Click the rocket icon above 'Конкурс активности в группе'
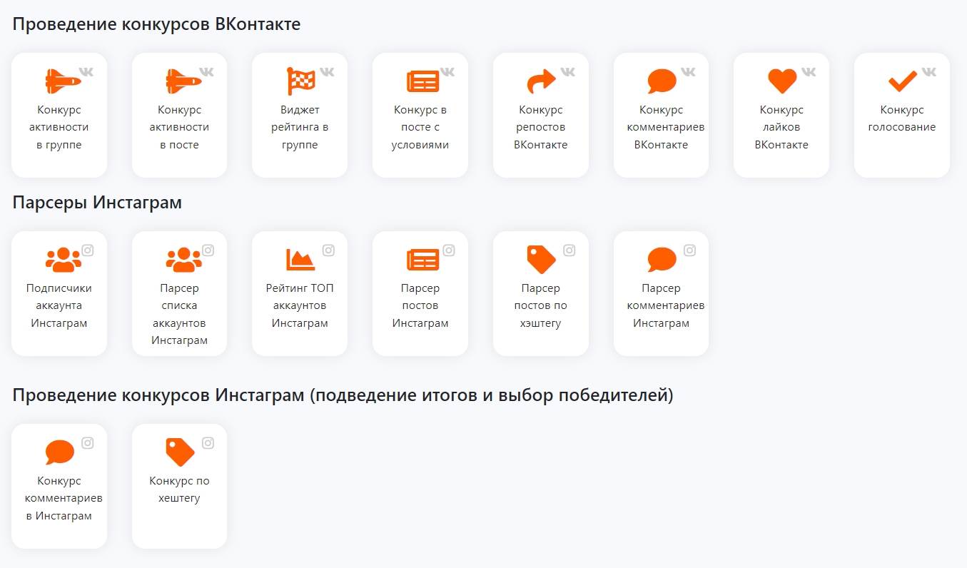 [x=64, y=81]
